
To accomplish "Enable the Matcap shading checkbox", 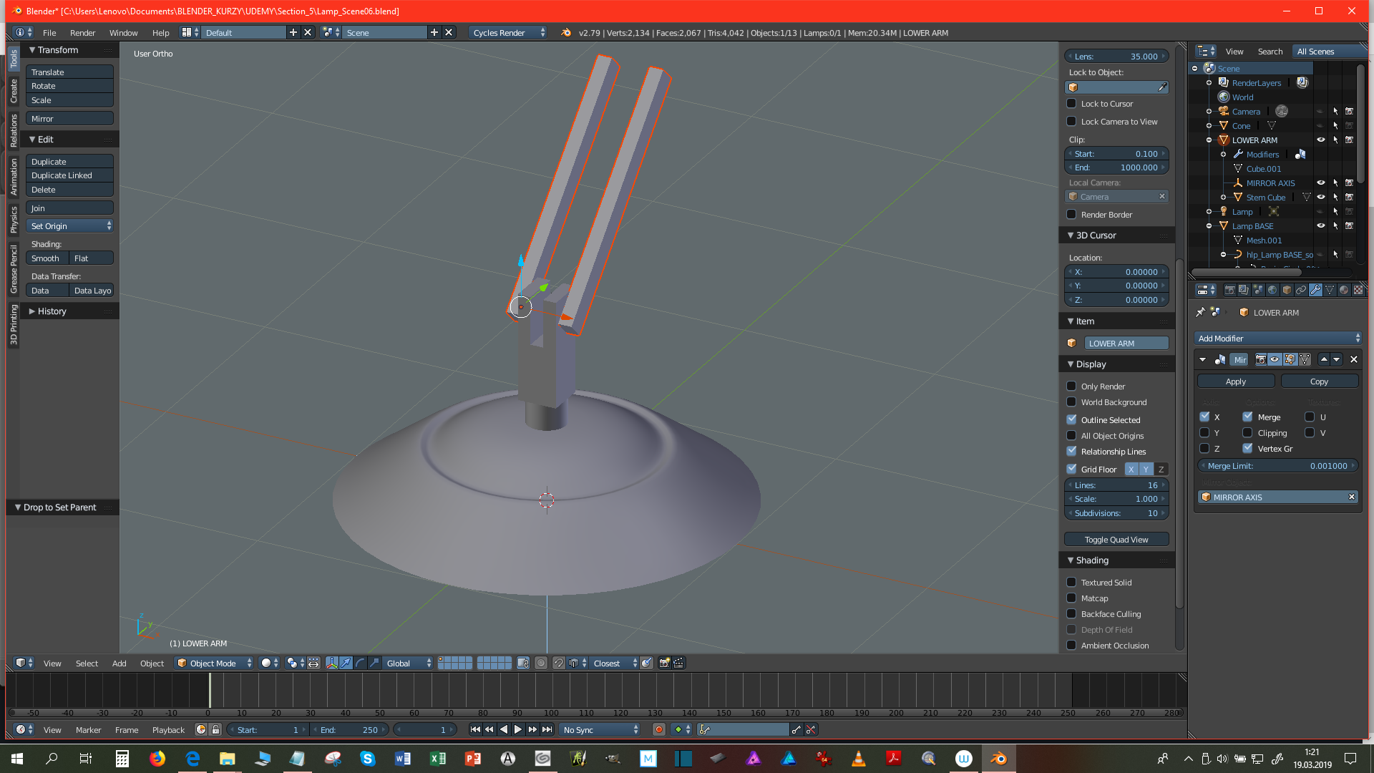I will 1071,598.
